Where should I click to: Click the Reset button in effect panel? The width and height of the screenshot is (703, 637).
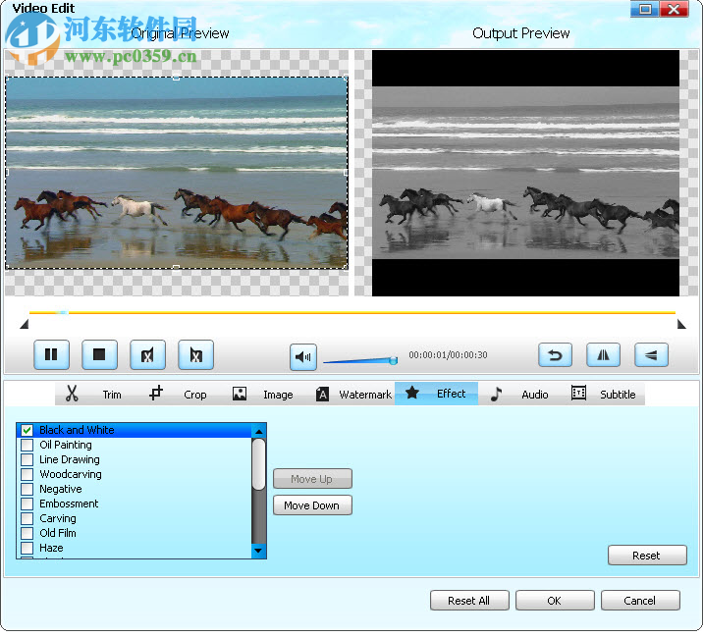click(647, 556)
